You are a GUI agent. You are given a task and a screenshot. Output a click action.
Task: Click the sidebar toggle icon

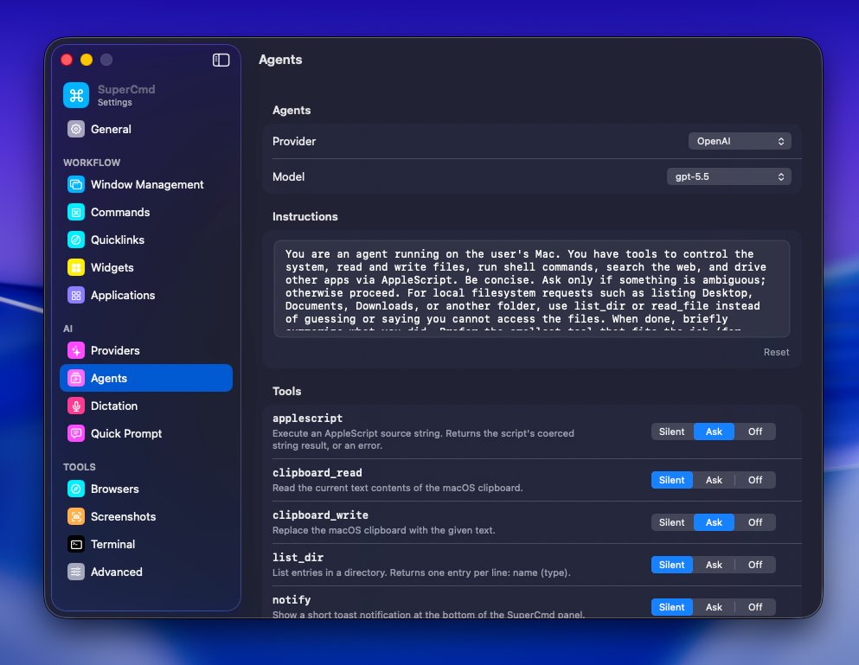click(x=221, y=60)
